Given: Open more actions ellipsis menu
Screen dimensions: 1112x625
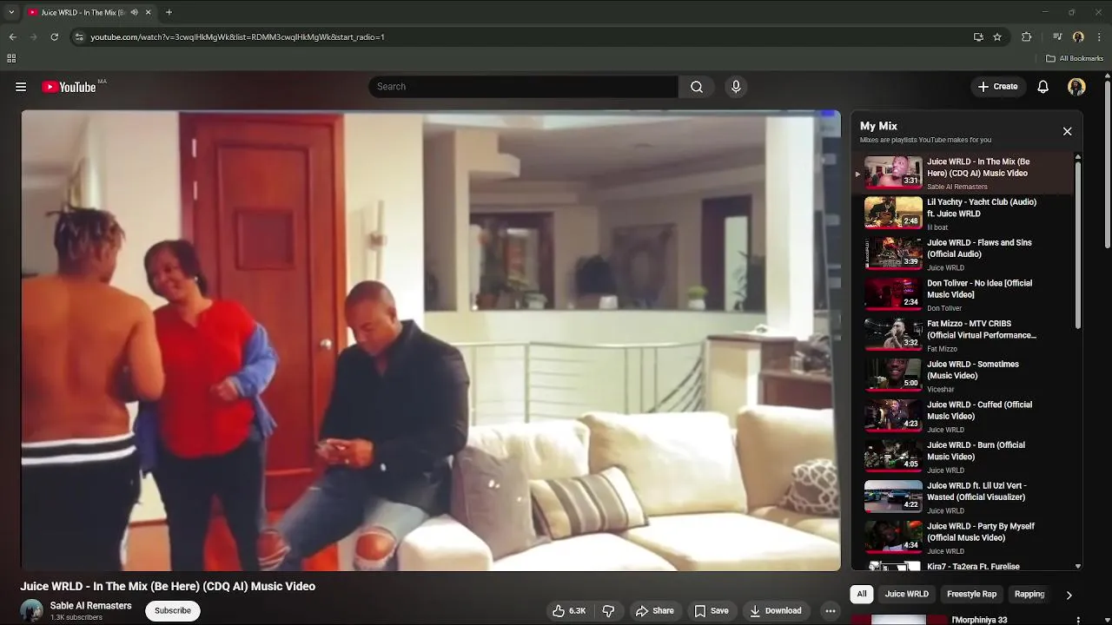Looking at the screenshot, I should coord(831,611).
